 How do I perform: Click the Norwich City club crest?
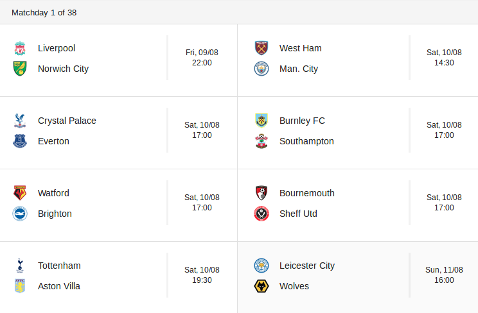(20, 69)
